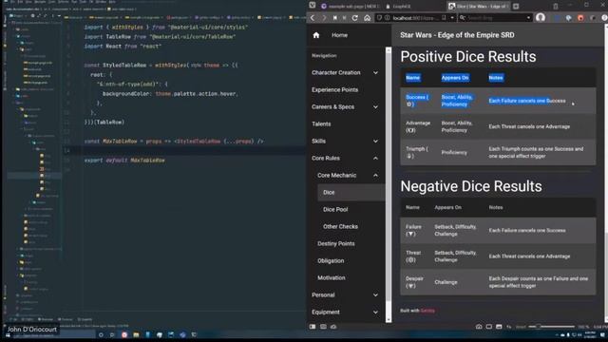Viewport: 608px width, 342px height.
Task: Click the Reset zoom button
Action: (521, 327)
